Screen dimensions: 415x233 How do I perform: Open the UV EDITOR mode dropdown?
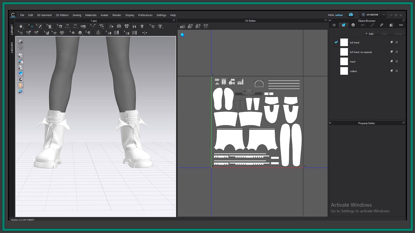(384, 15)
